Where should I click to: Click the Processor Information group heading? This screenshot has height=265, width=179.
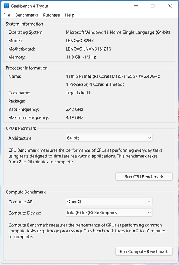coord(26,68)
